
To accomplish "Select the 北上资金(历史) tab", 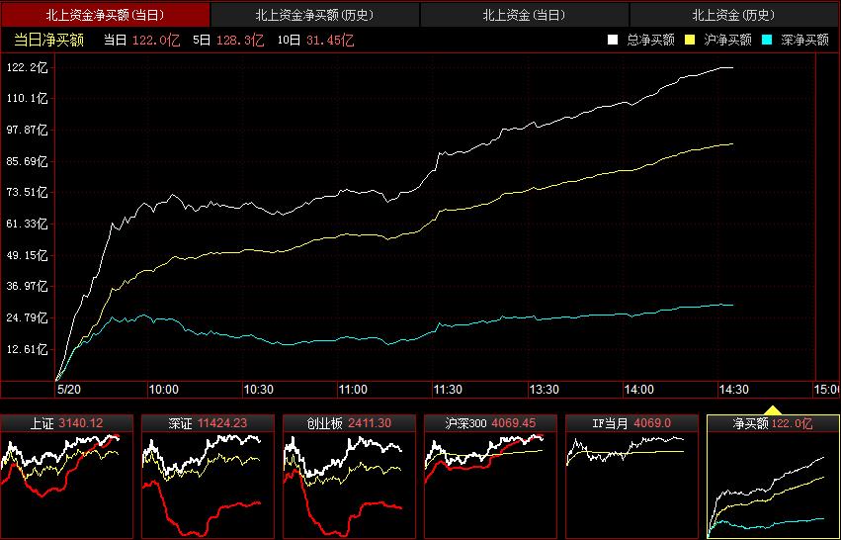I will [732, 15].
